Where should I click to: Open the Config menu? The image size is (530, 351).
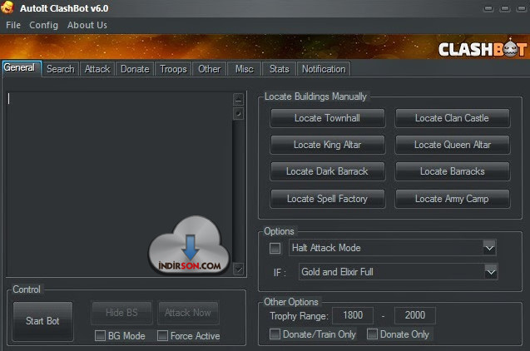click(x=43, y=25)
